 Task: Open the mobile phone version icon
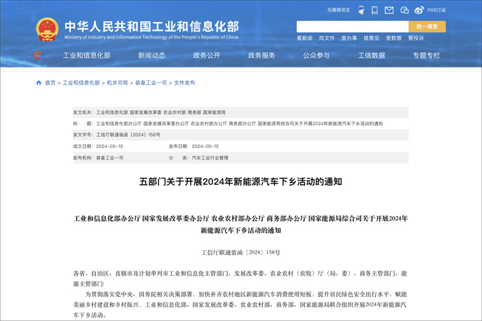pyautogui.click(x=375, y=10)
